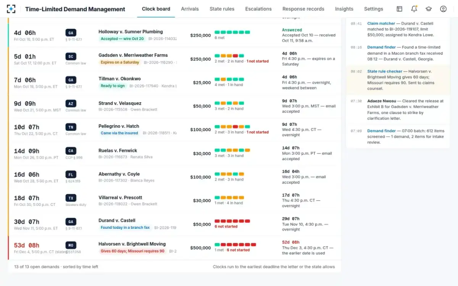Click step progress bar for Halvorsen row
Screen dimensions: 458x286
click(x=235, y=244)
